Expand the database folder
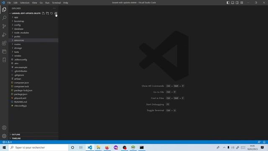This screenshot has width=268, height=151. point(33,29)
